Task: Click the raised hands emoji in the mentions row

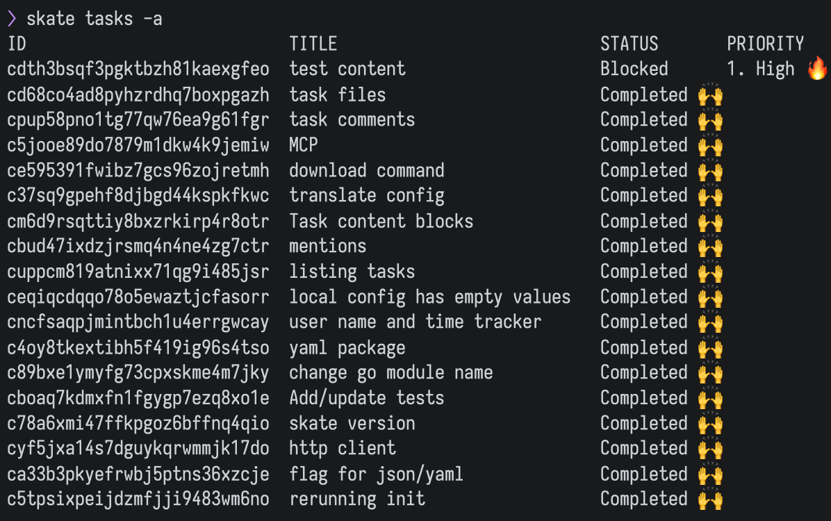Action: (x=710, y=246)
